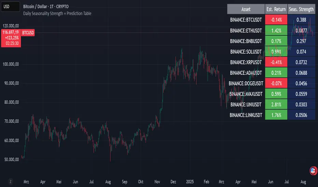Select the Seas. Strength column header
318x187 pixels.
[301, 9]
